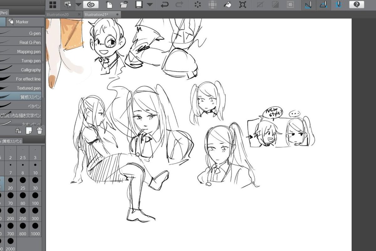
Task: Choose brush size 2.5
Action: (23, 153)
